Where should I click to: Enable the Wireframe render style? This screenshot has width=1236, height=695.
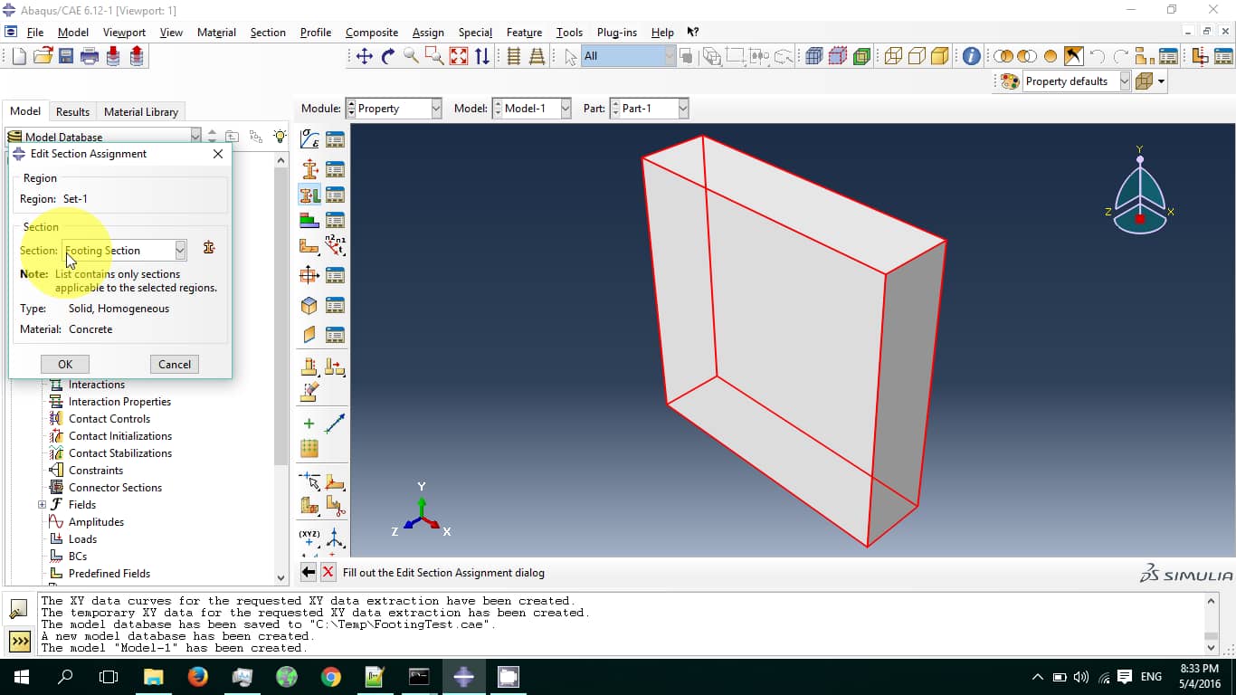[893, 56]
